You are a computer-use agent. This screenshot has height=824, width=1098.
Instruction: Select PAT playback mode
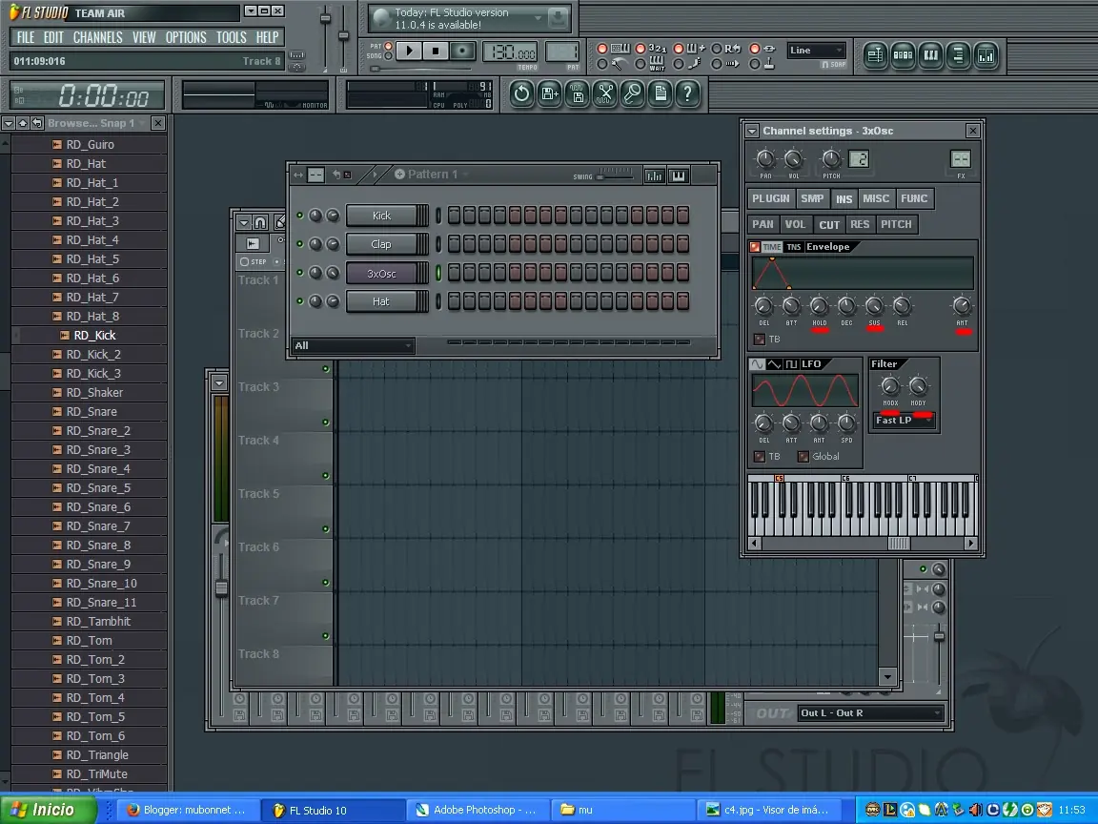[389, 46]
